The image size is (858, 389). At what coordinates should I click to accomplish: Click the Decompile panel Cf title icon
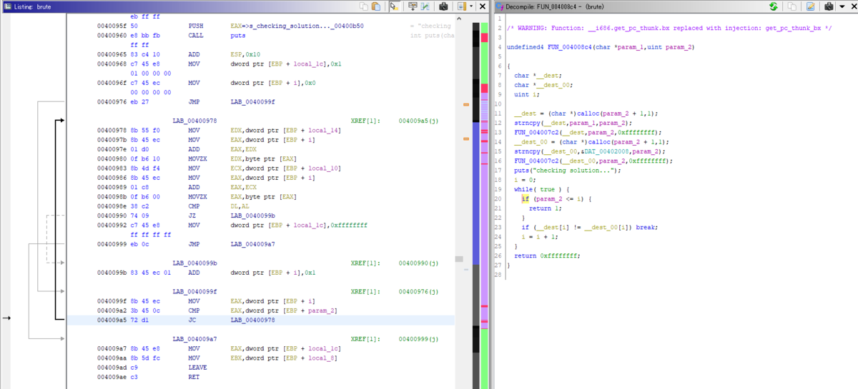[500, 6]
